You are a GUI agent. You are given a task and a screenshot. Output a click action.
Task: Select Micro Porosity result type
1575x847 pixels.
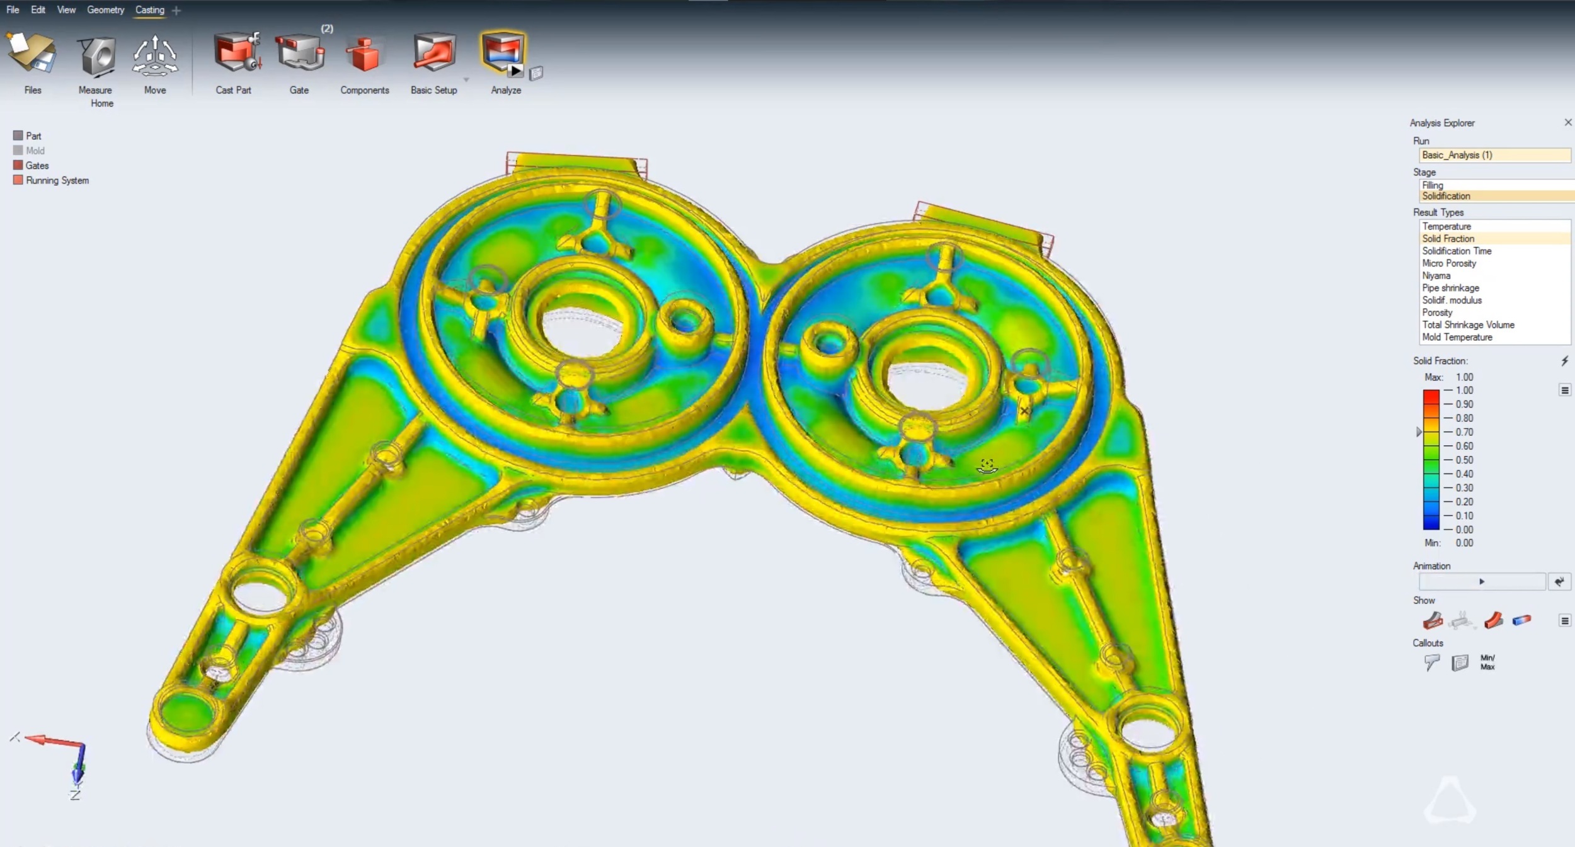[x=1494, y=263]
